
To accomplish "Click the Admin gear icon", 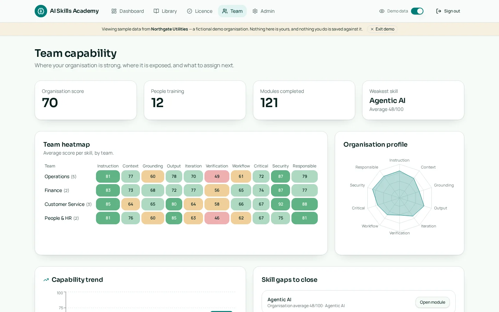I will pos(255,11).
